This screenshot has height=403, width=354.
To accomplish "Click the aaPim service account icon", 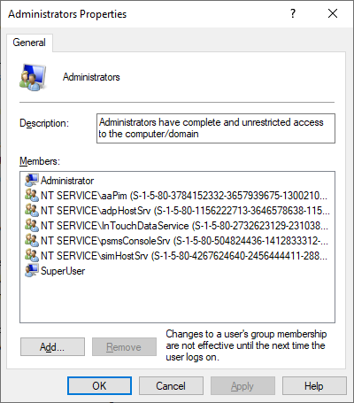I will 32,195.
